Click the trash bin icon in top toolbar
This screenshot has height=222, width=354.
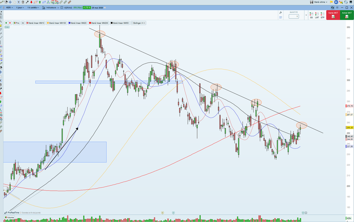(x=23, y=2)
